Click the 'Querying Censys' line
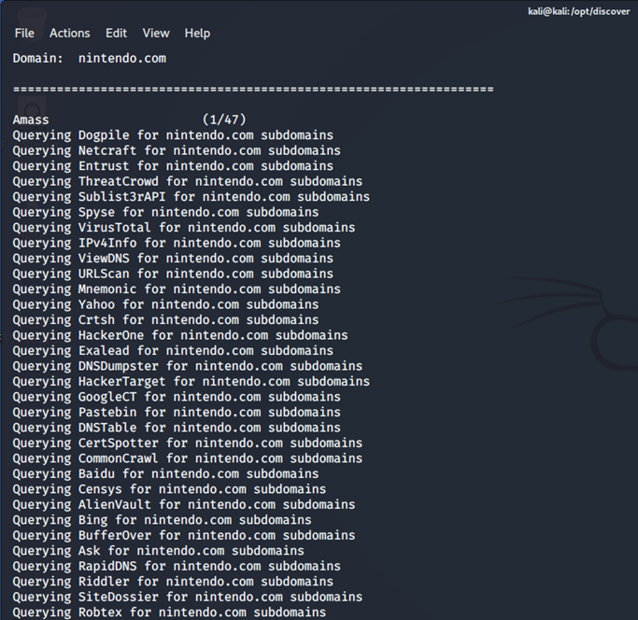The width and height of the screenshot is (638, 620). pos(169,490)
